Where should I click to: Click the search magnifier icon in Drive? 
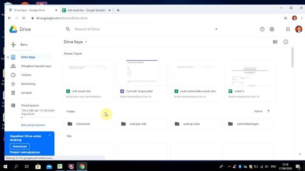pos(68,29)
